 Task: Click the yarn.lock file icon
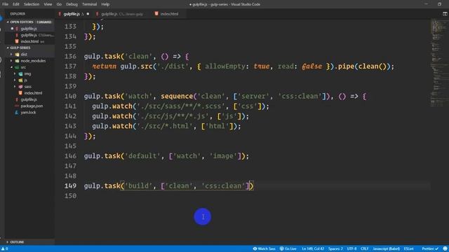(17, 113)
